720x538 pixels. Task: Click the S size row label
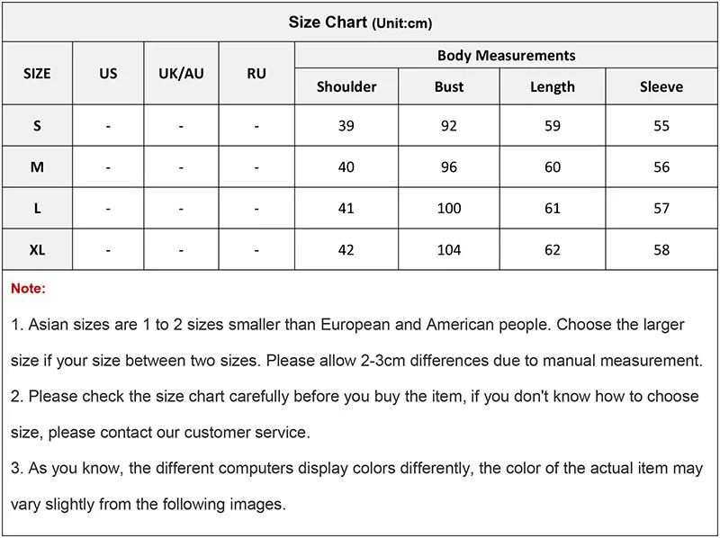37,125
